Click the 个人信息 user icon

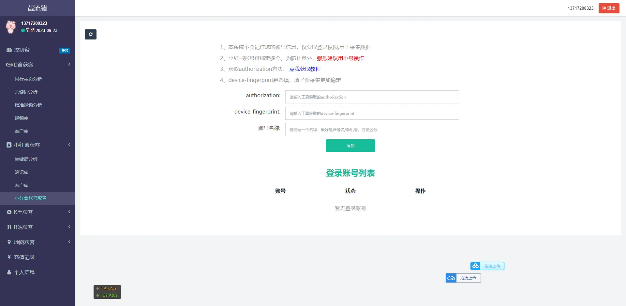coord(8,272)
